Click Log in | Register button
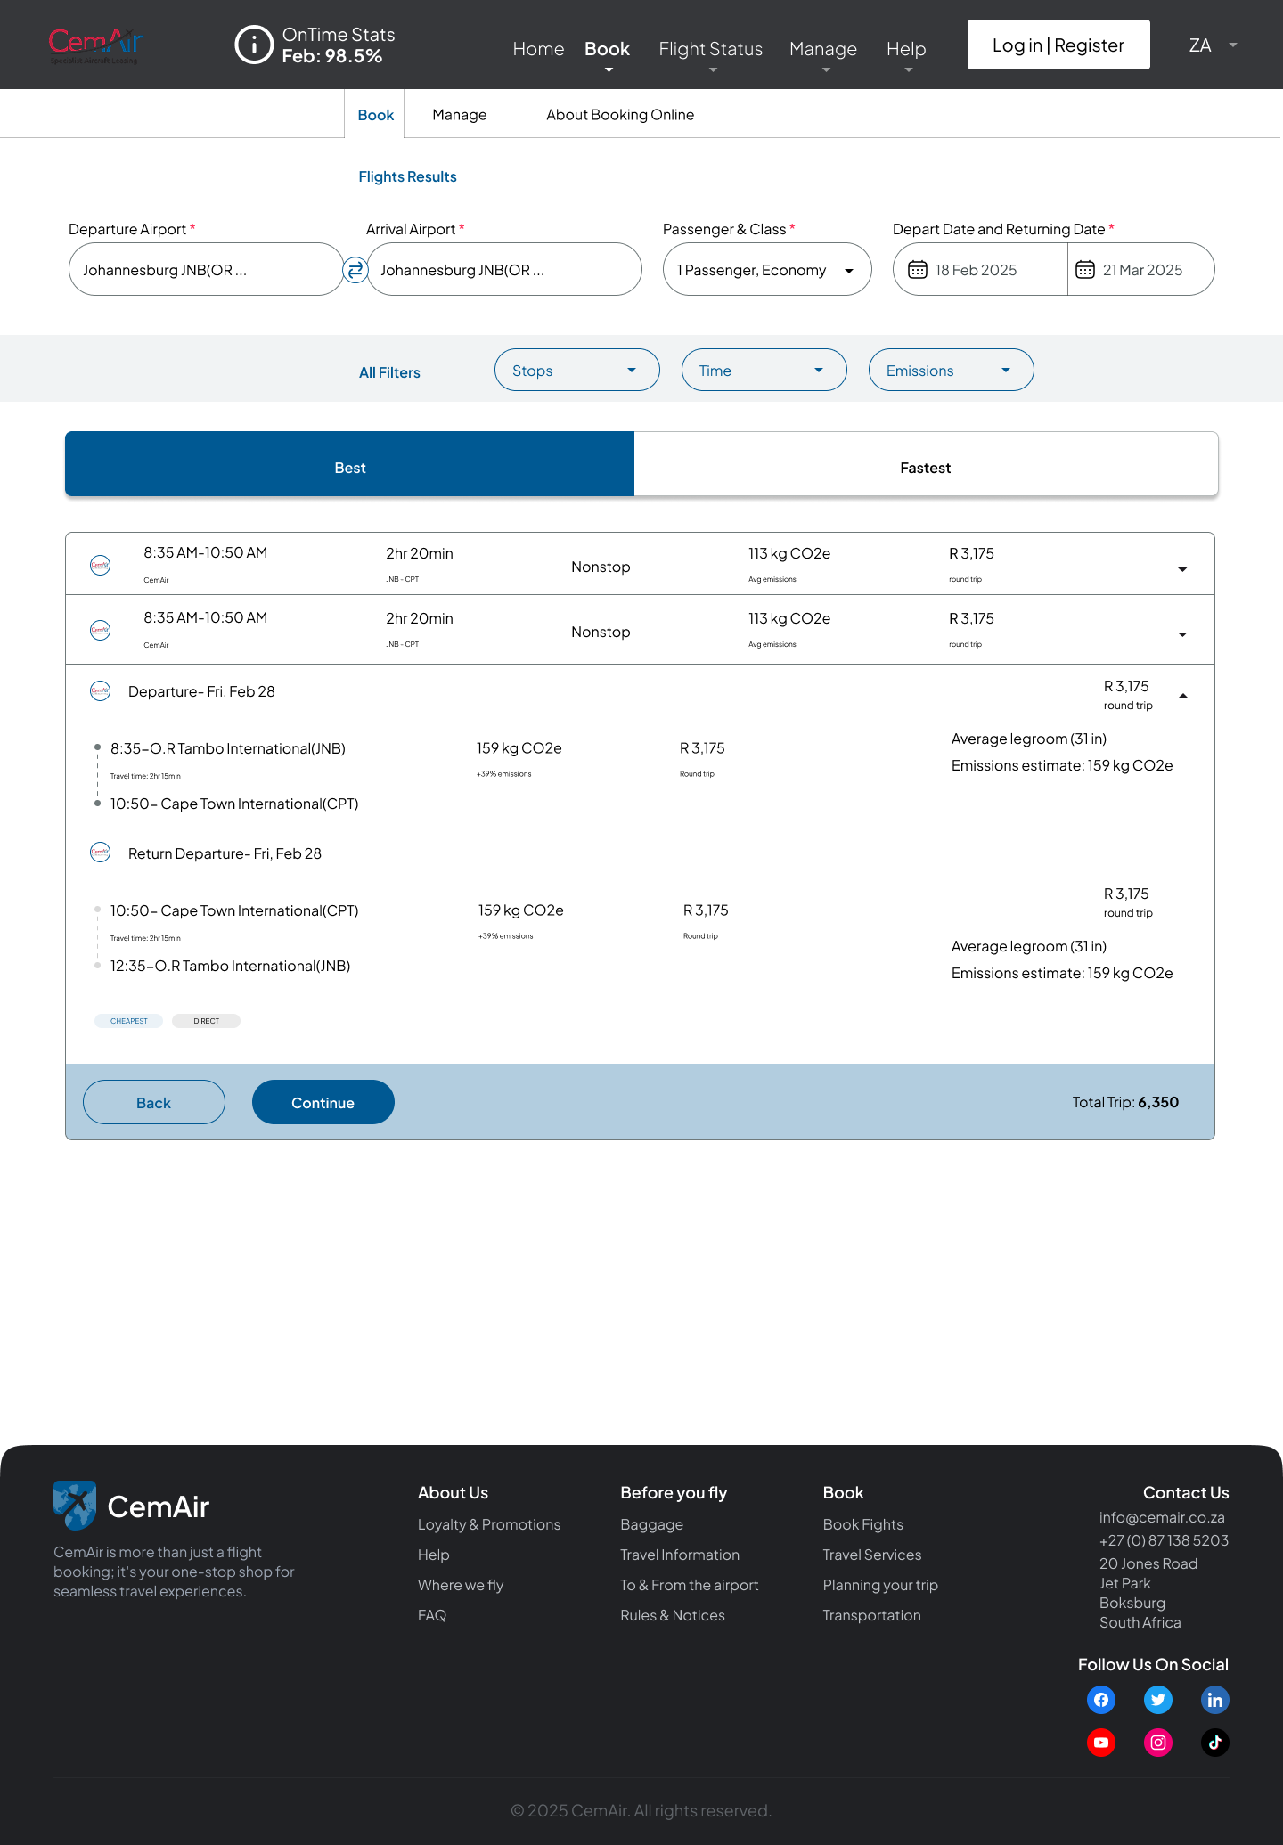The width and height of the screenshot is (1283, 1845). pos(1058,45)
